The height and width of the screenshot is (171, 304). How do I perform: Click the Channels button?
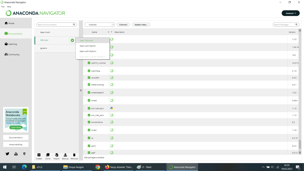[123, 25]
